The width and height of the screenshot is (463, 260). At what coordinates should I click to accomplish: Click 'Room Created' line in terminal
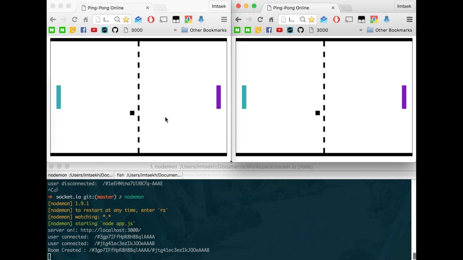(x=128, y=250)
